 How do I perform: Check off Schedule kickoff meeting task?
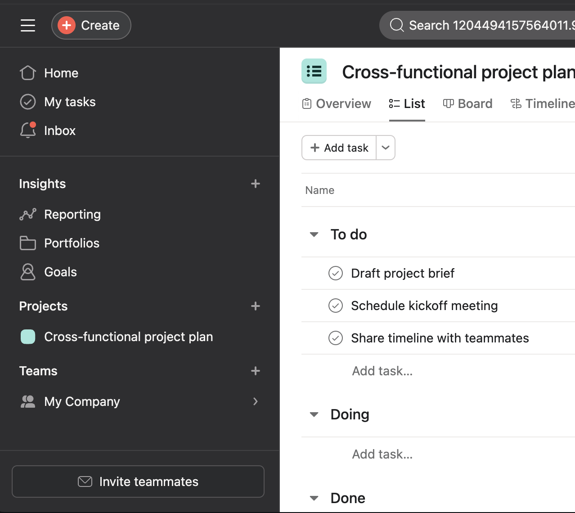coord(336,306)
